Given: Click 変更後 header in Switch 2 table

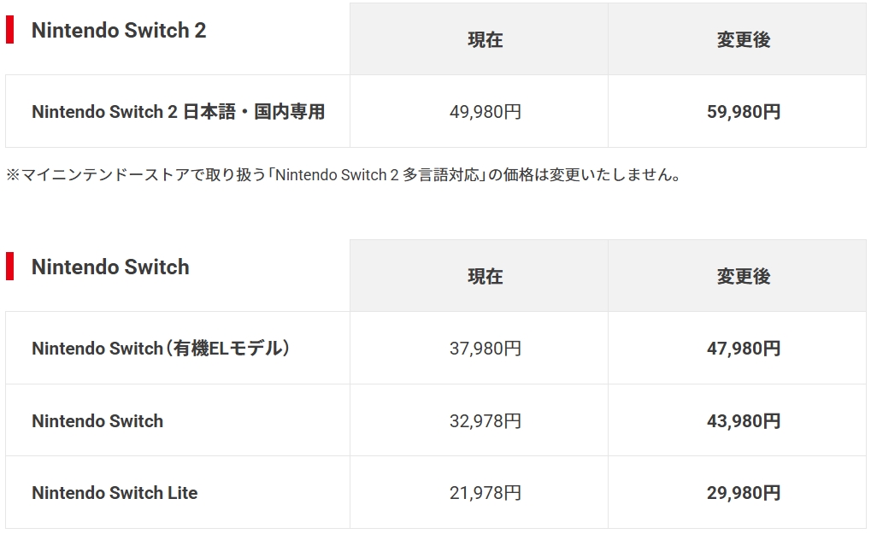Looking at the screenshot, I should point(744,39).
